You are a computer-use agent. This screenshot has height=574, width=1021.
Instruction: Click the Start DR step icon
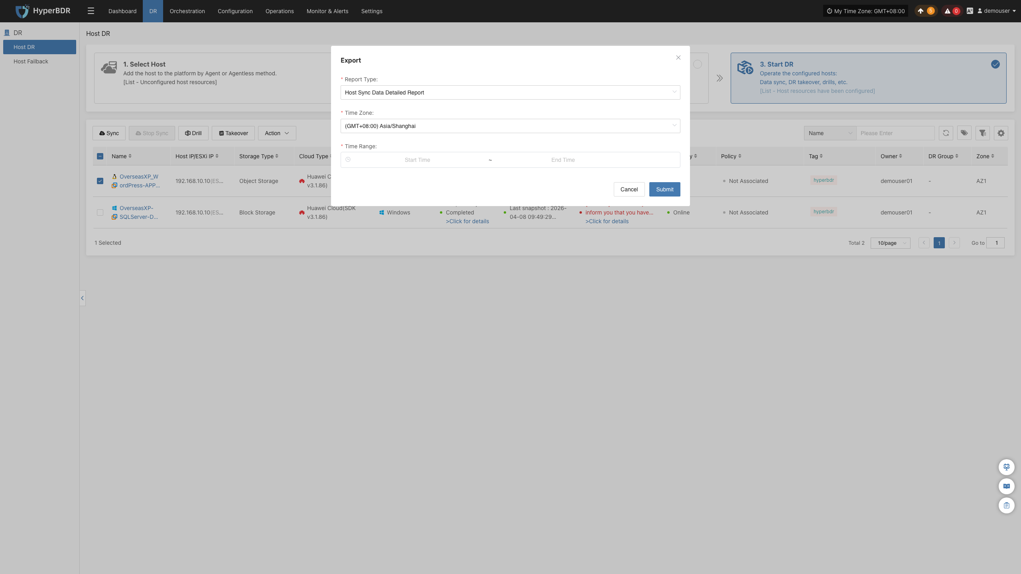point(745,67)
